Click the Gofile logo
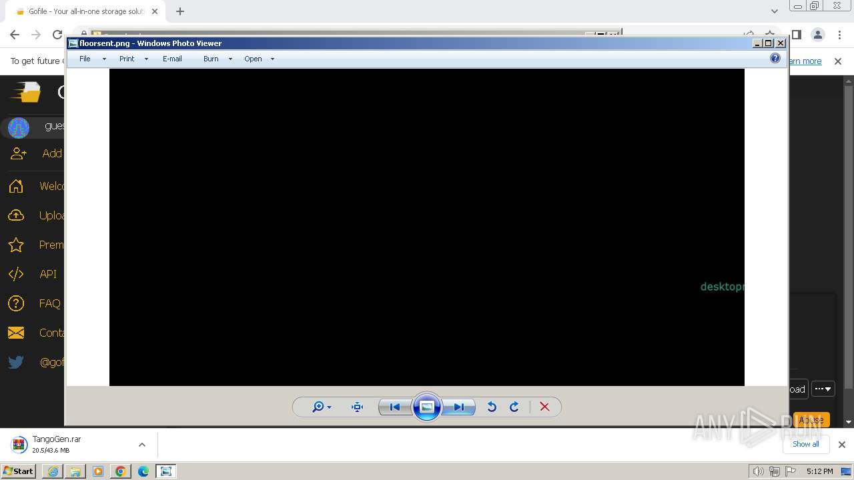This screenshot has width=854, height=480. coord(27,92)
